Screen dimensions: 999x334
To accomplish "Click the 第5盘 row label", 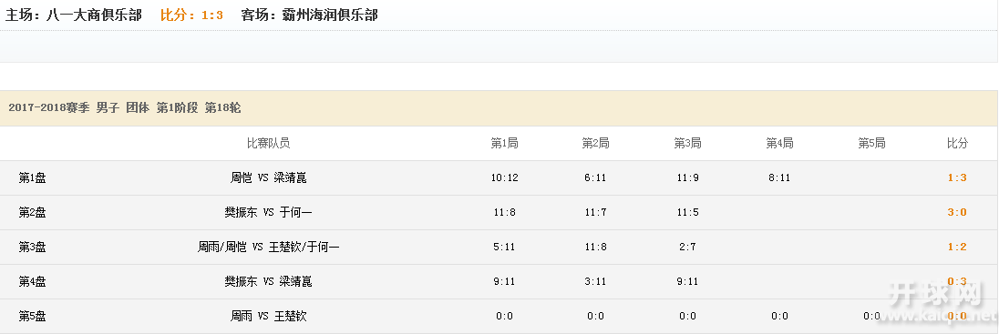I will pos(32,316).
